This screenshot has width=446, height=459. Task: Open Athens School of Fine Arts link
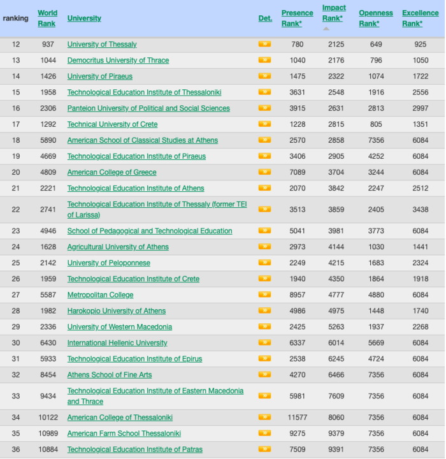pyautogui.click(x=110, y=375)
